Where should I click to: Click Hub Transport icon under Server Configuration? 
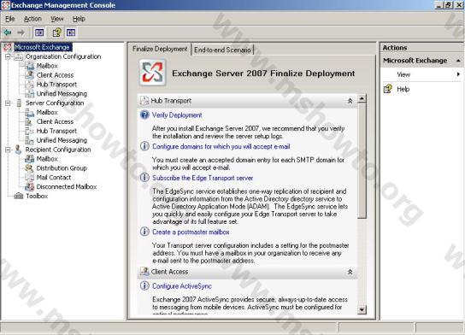click(30, 131)
